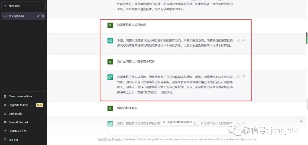Screen dimensions: 308x145
Task: Click the trash icon beside Clear conversations
Action: [5, 96]
